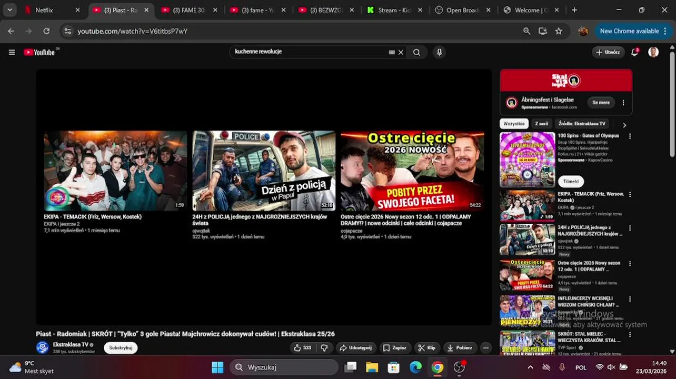Click the Klip button
The width and height of the screenshot is (676, 379).
click(x=427, y=347)
